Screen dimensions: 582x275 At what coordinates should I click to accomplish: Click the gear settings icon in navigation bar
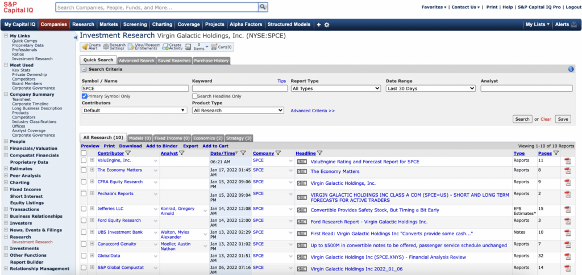pos(327,25)
